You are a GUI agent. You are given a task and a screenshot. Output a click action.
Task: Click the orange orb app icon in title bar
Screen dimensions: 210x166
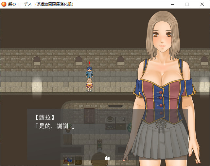coord(4,4)
